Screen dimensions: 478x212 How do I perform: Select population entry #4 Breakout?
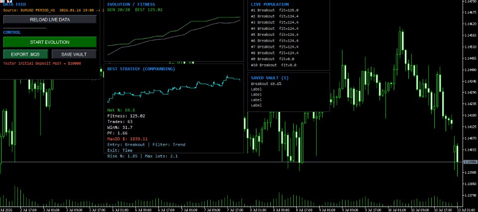(275, 28)
